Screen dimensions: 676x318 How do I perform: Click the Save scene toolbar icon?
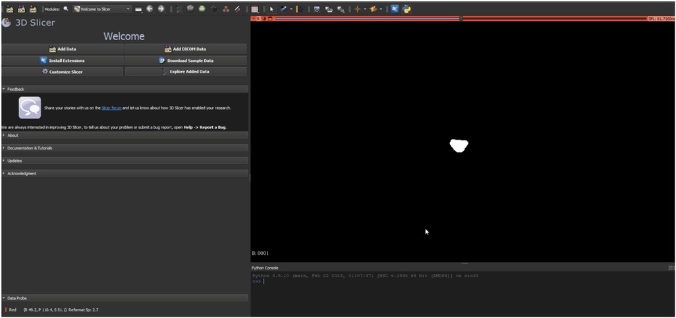pyautogui.click(x=33, y=9)
